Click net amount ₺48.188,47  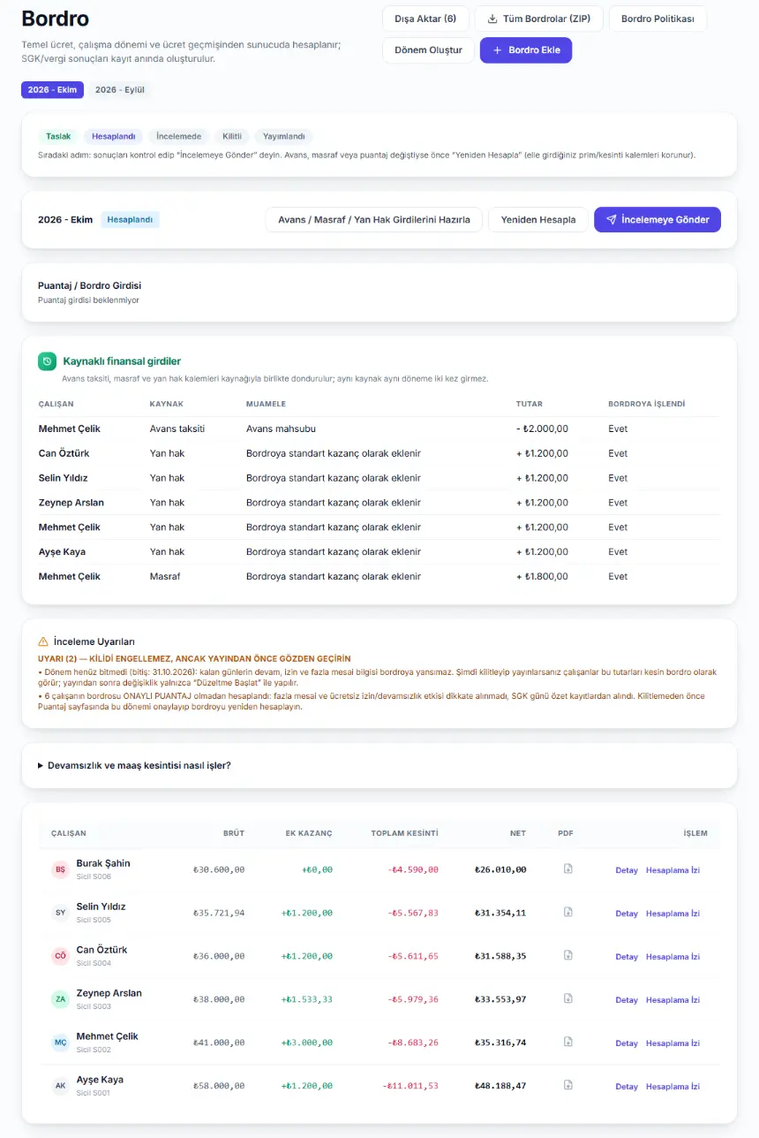coord(500,1086)
